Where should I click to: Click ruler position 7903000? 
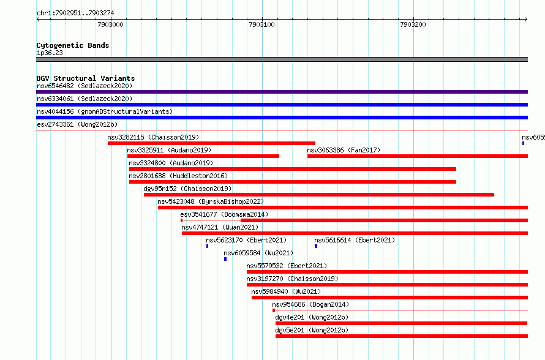[110, 24]
